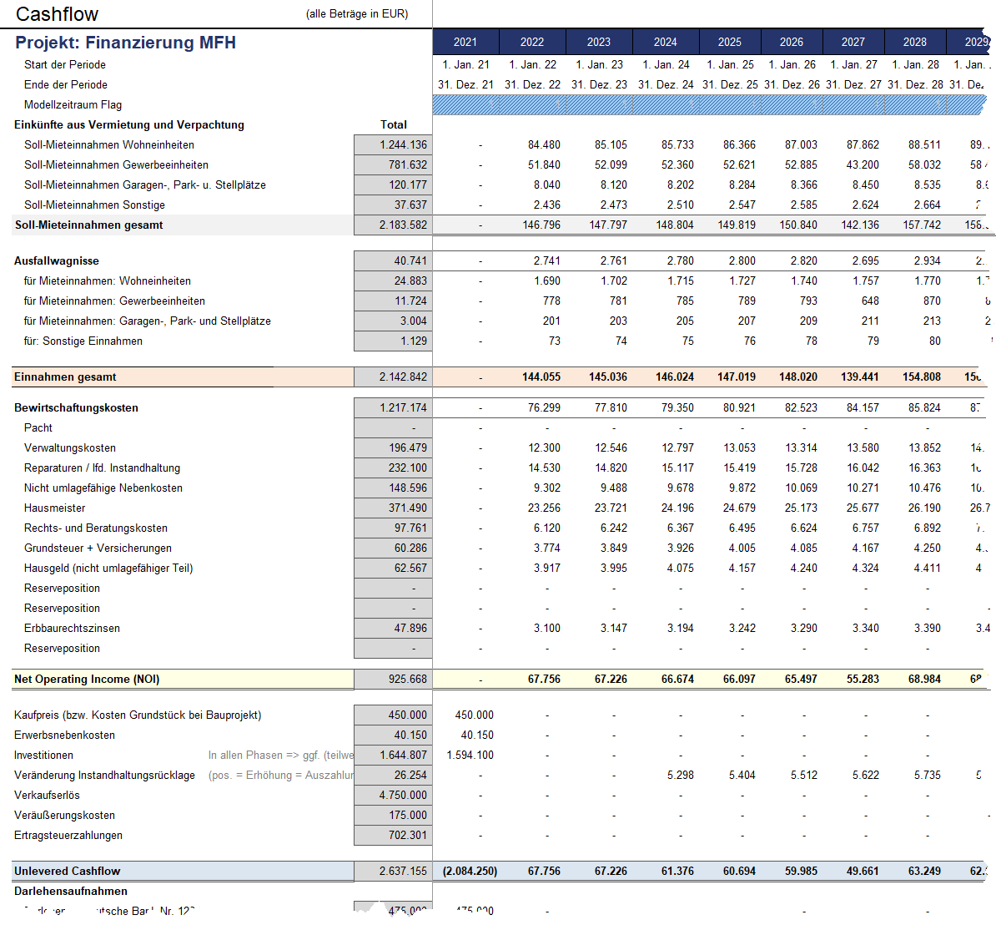Select Bewirtschaftungskosten total 1.217.174

coord(393,407)
